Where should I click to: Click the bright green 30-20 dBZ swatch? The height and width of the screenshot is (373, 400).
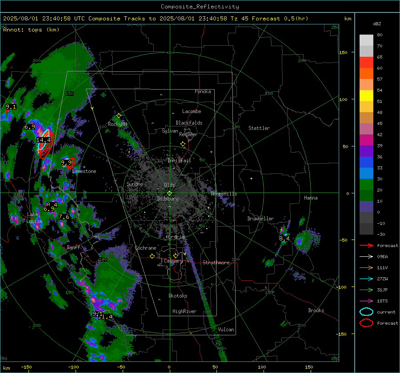[366, 185]
